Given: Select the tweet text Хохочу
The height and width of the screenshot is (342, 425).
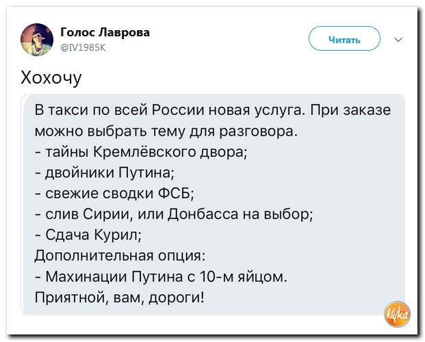Looking at the screenshot, I should click(51, 77).
